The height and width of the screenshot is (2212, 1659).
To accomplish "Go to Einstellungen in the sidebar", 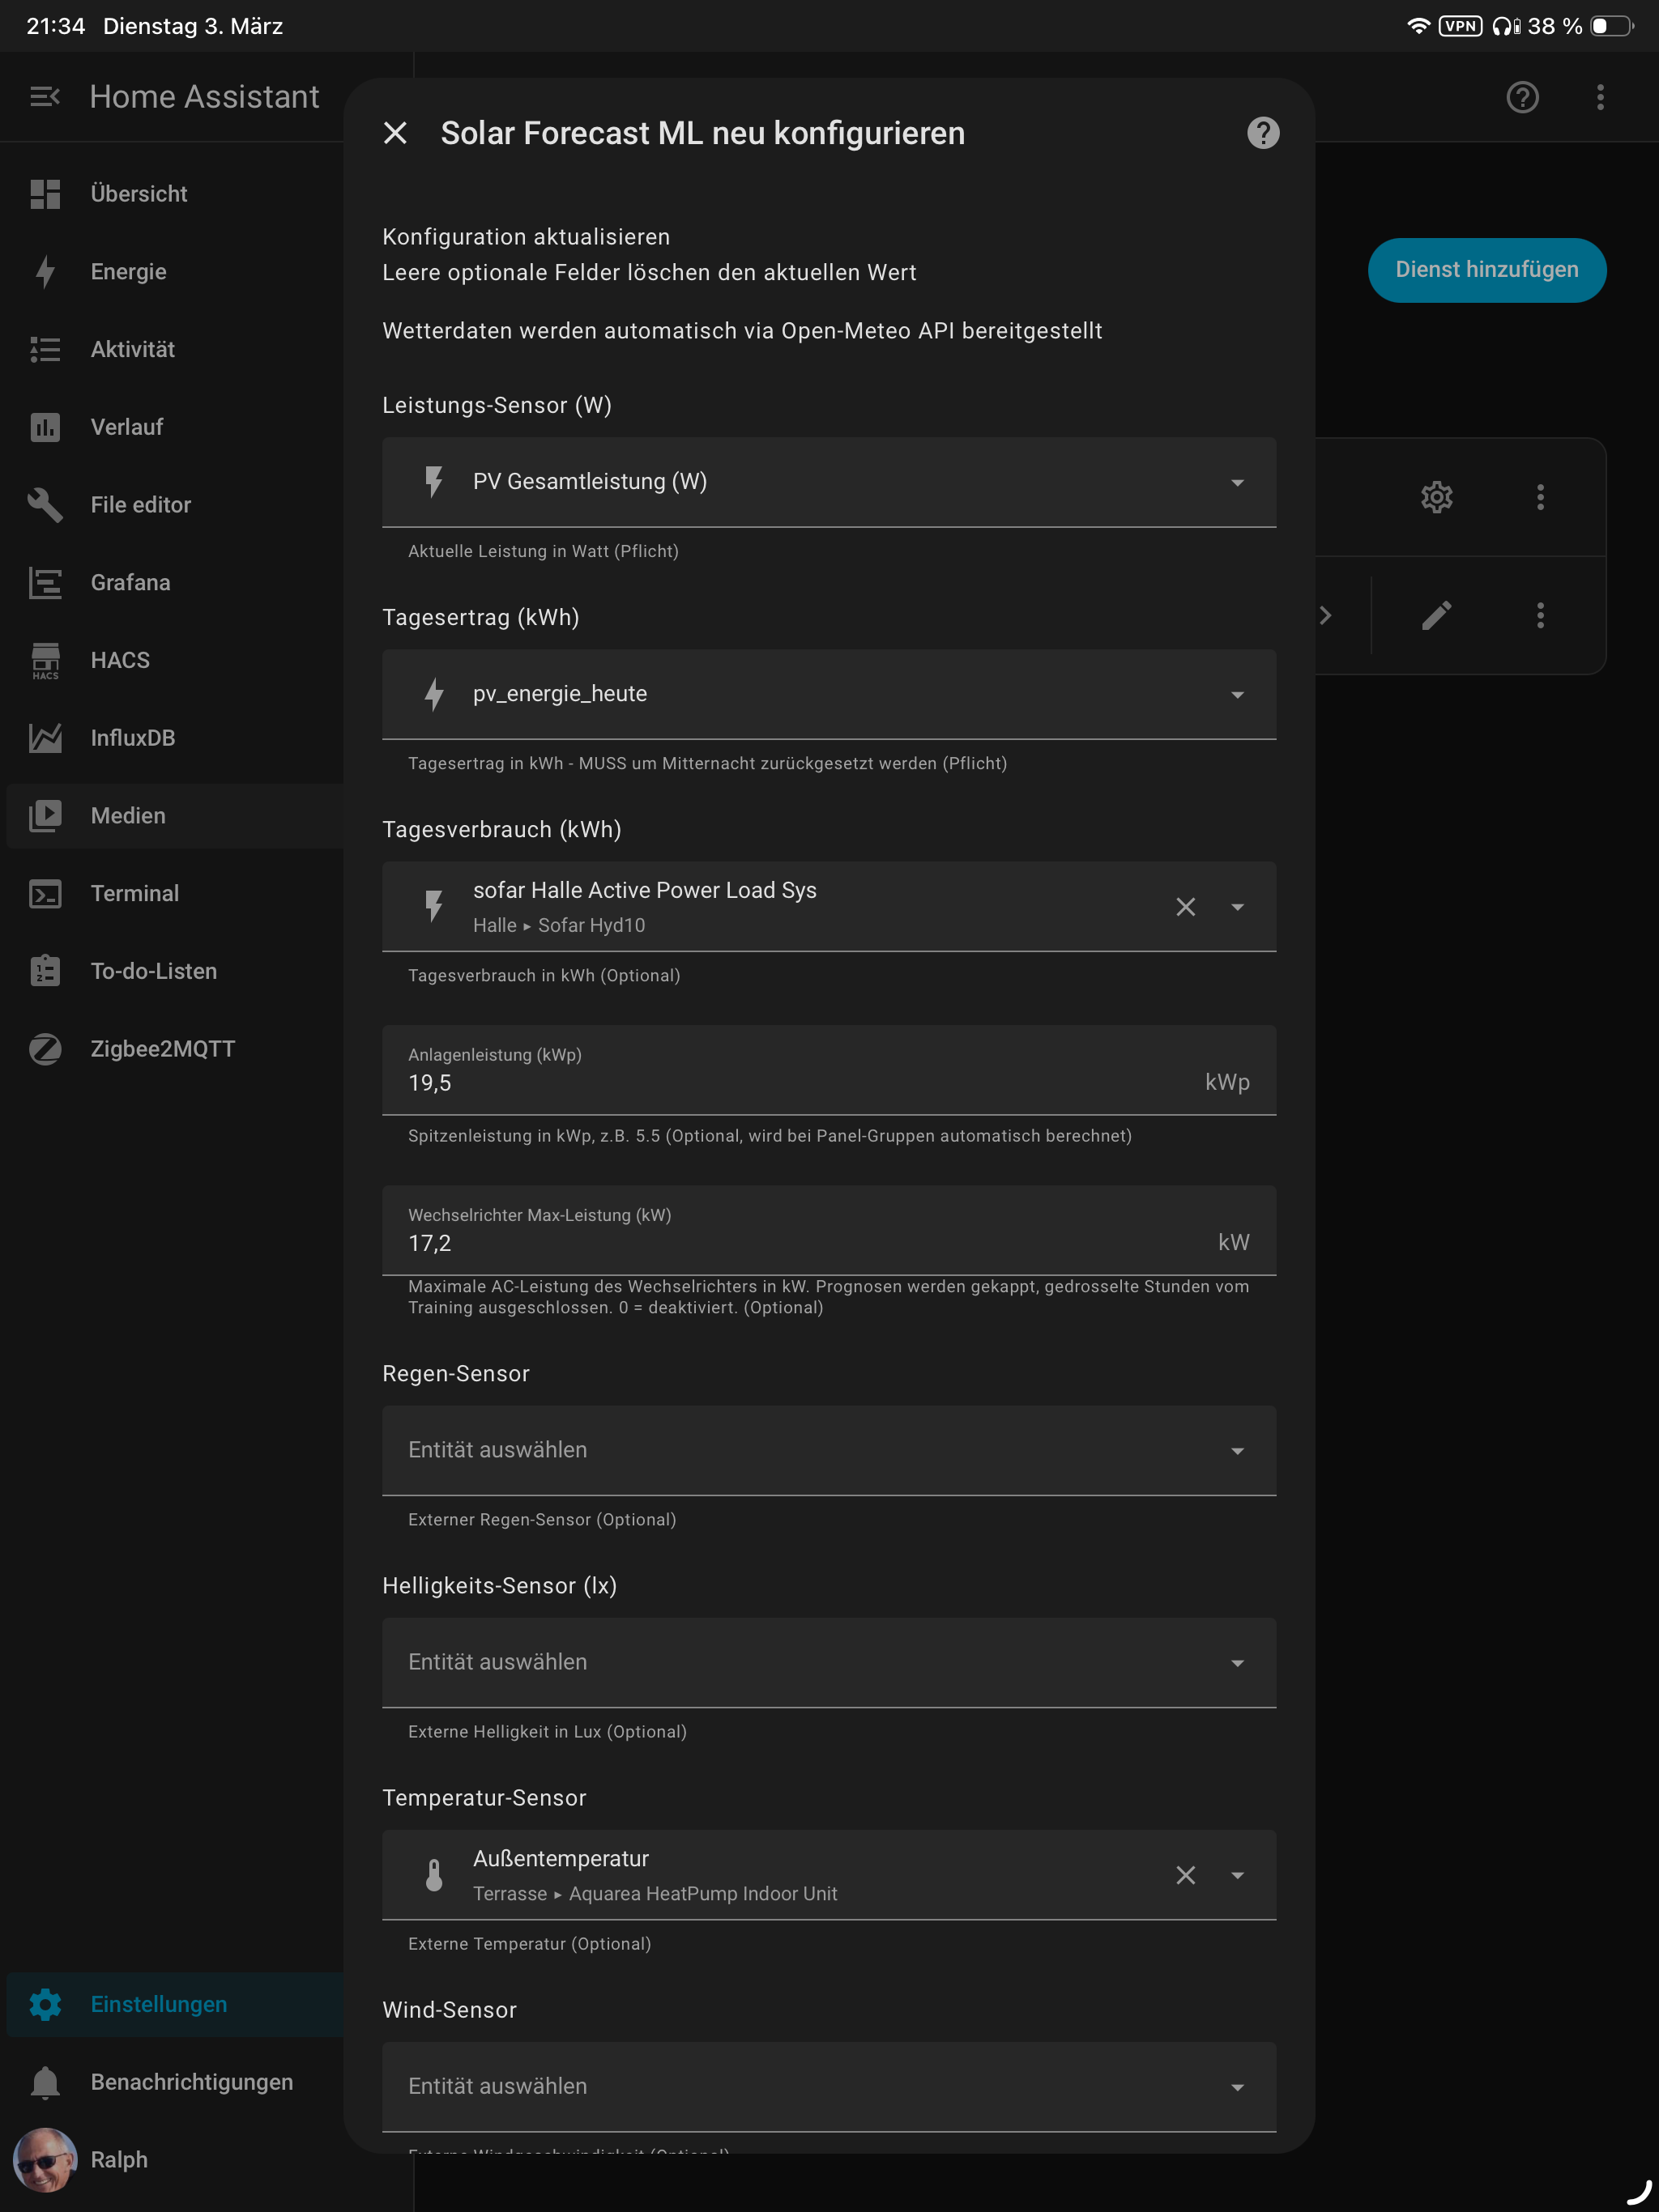I will point(158,2004).
